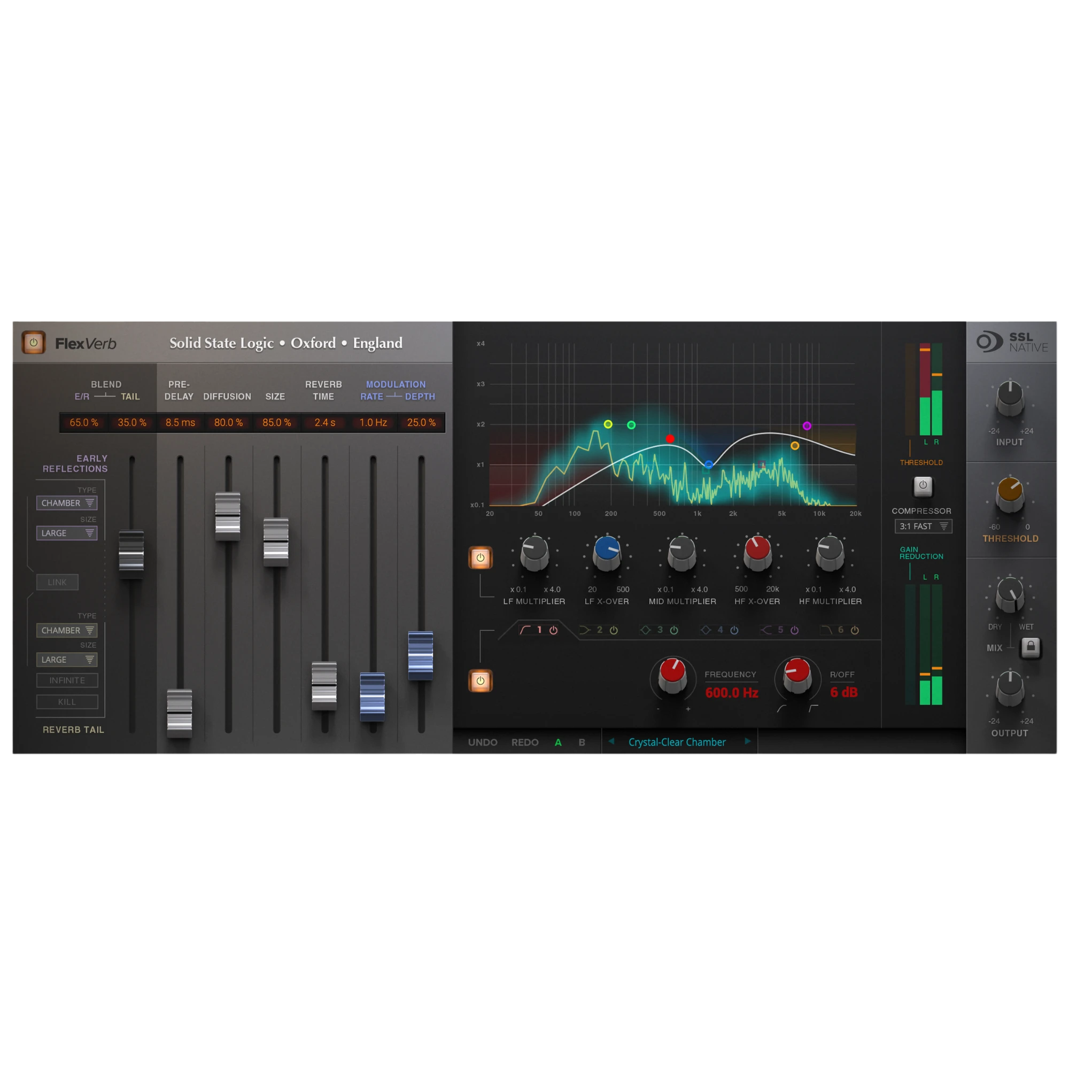Toggle EQ band 6 power
This screenshot has height=1069, width=1069.
tap(855, 630)
